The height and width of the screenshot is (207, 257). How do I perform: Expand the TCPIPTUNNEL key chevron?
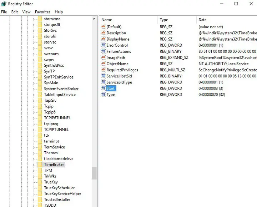click(x=34, y=130)
